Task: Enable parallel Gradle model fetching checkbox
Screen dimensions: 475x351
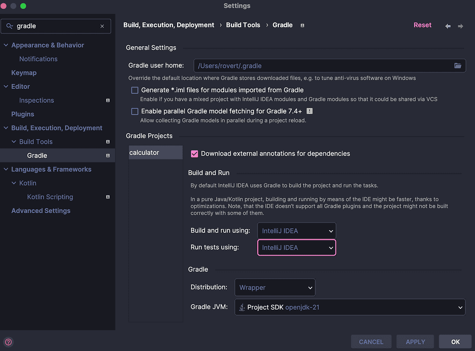Action: coord(135,112)
